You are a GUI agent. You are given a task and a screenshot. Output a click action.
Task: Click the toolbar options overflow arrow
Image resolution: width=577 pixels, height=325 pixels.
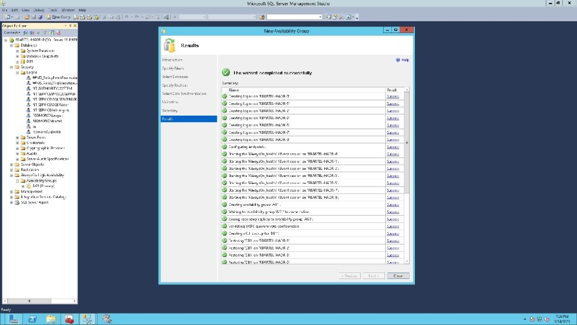coord(357,17)
